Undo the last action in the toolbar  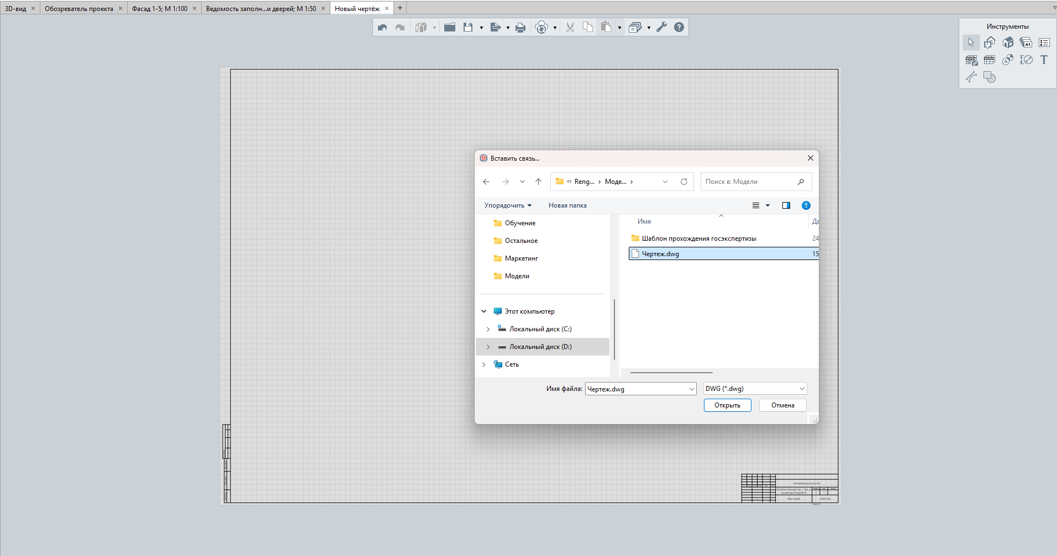click(382, 27)
